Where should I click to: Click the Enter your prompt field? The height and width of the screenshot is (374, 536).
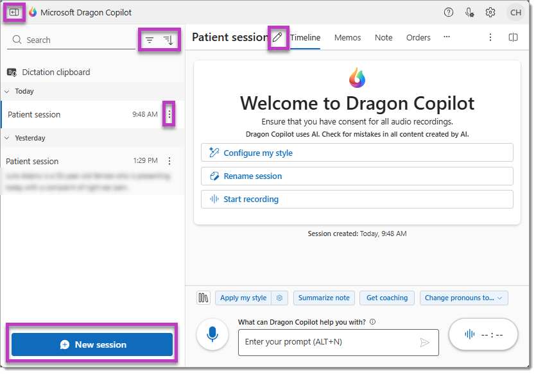tap(327, 342)
